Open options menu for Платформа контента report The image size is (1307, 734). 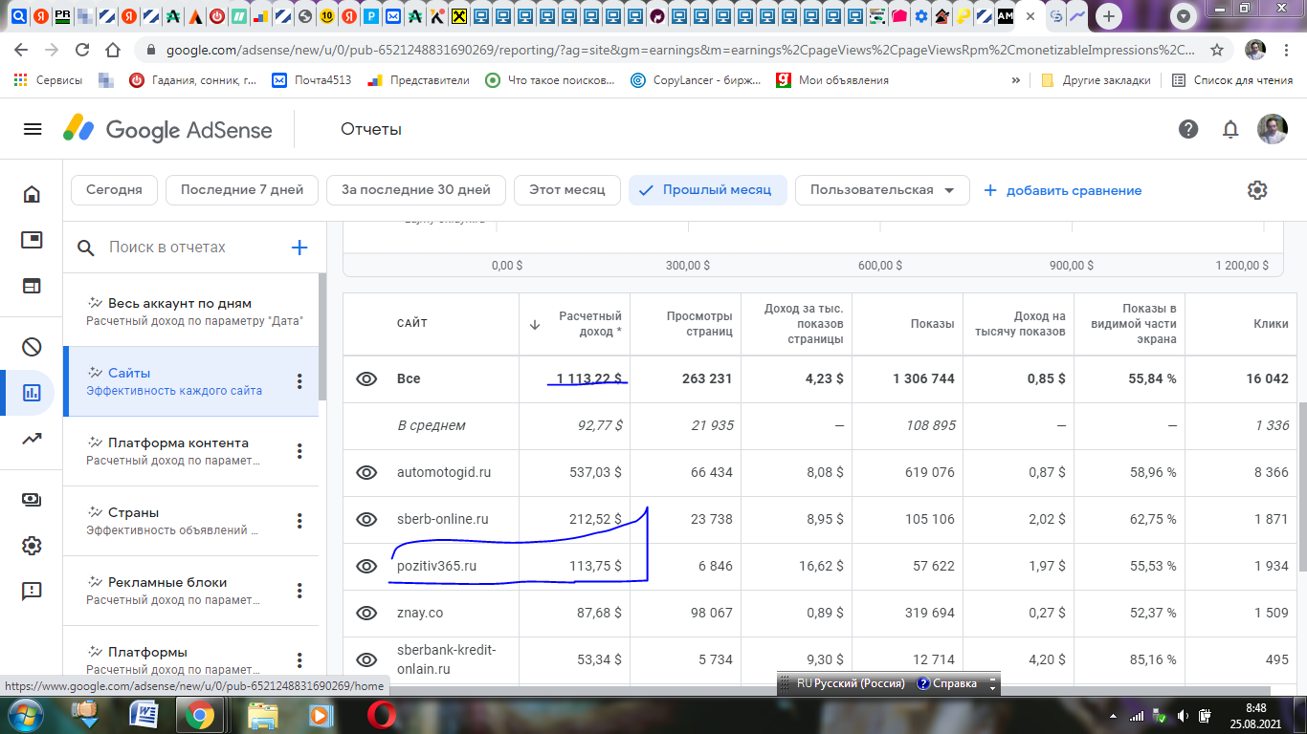click(x=299, y=451)
